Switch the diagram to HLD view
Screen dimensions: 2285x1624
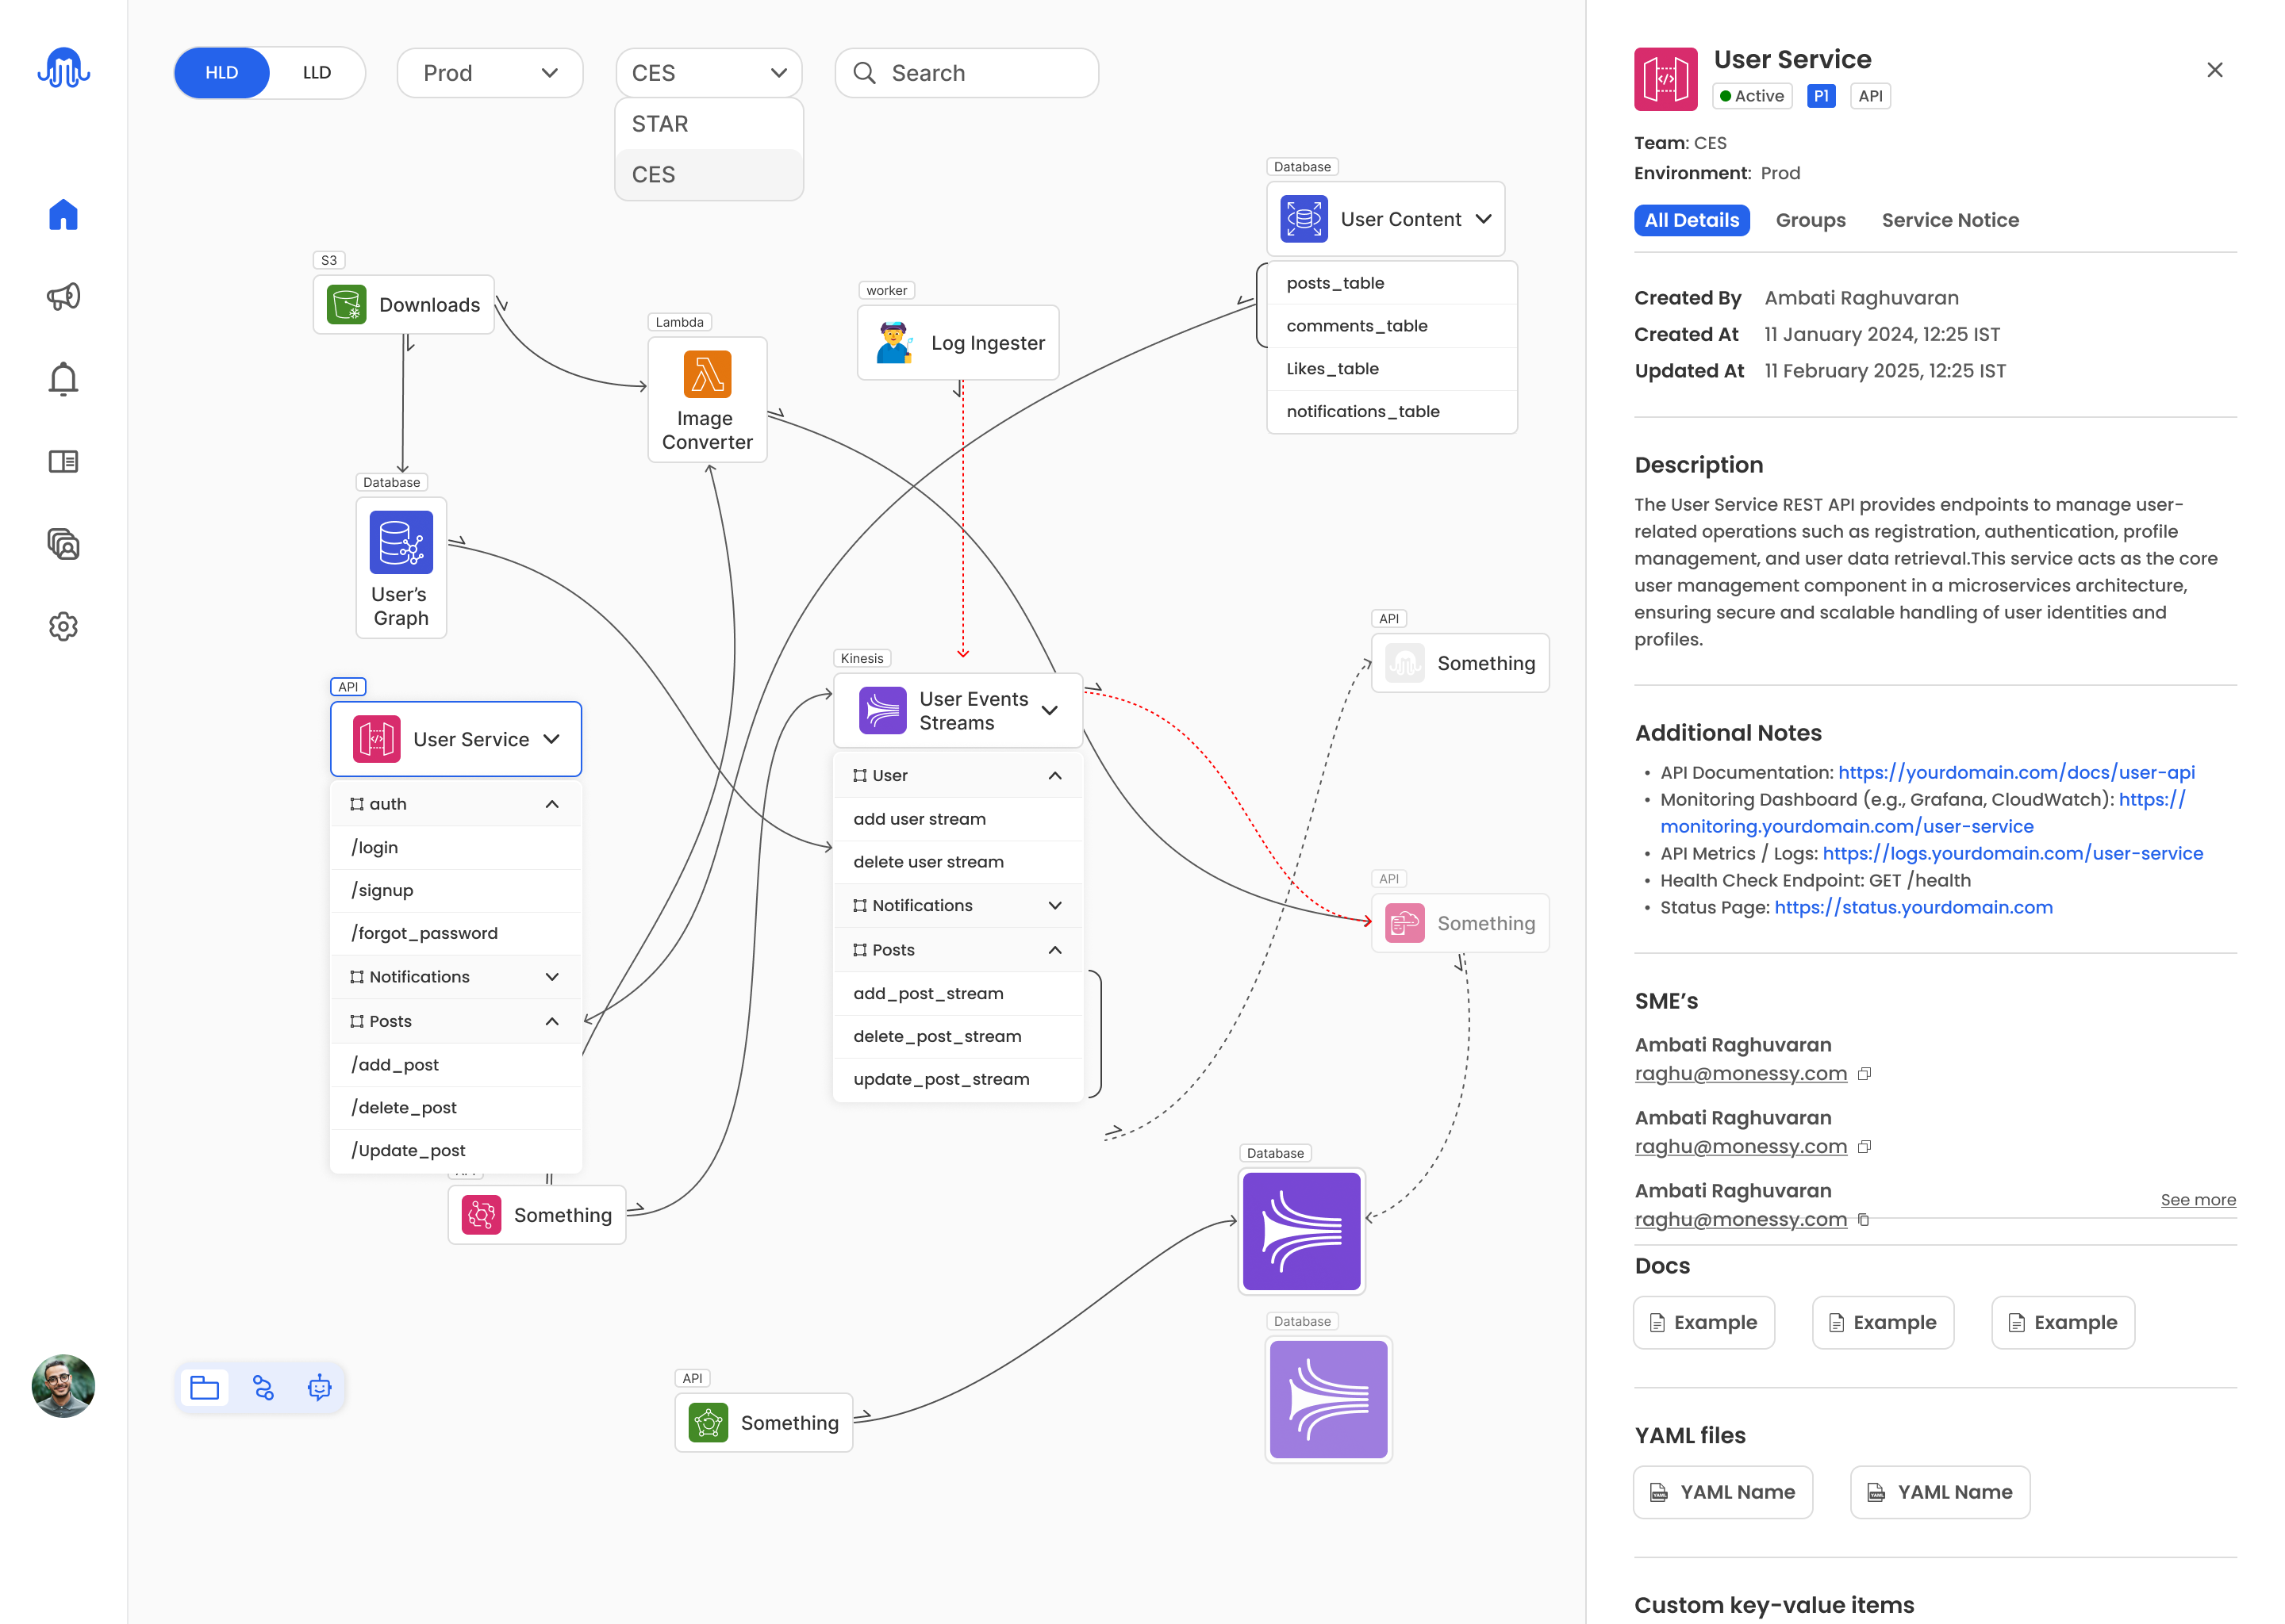[222, 73]
